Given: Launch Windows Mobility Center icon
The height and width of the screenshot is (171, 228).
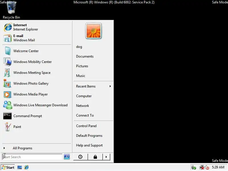Looking at the screenshot, I should coord(7,62).
